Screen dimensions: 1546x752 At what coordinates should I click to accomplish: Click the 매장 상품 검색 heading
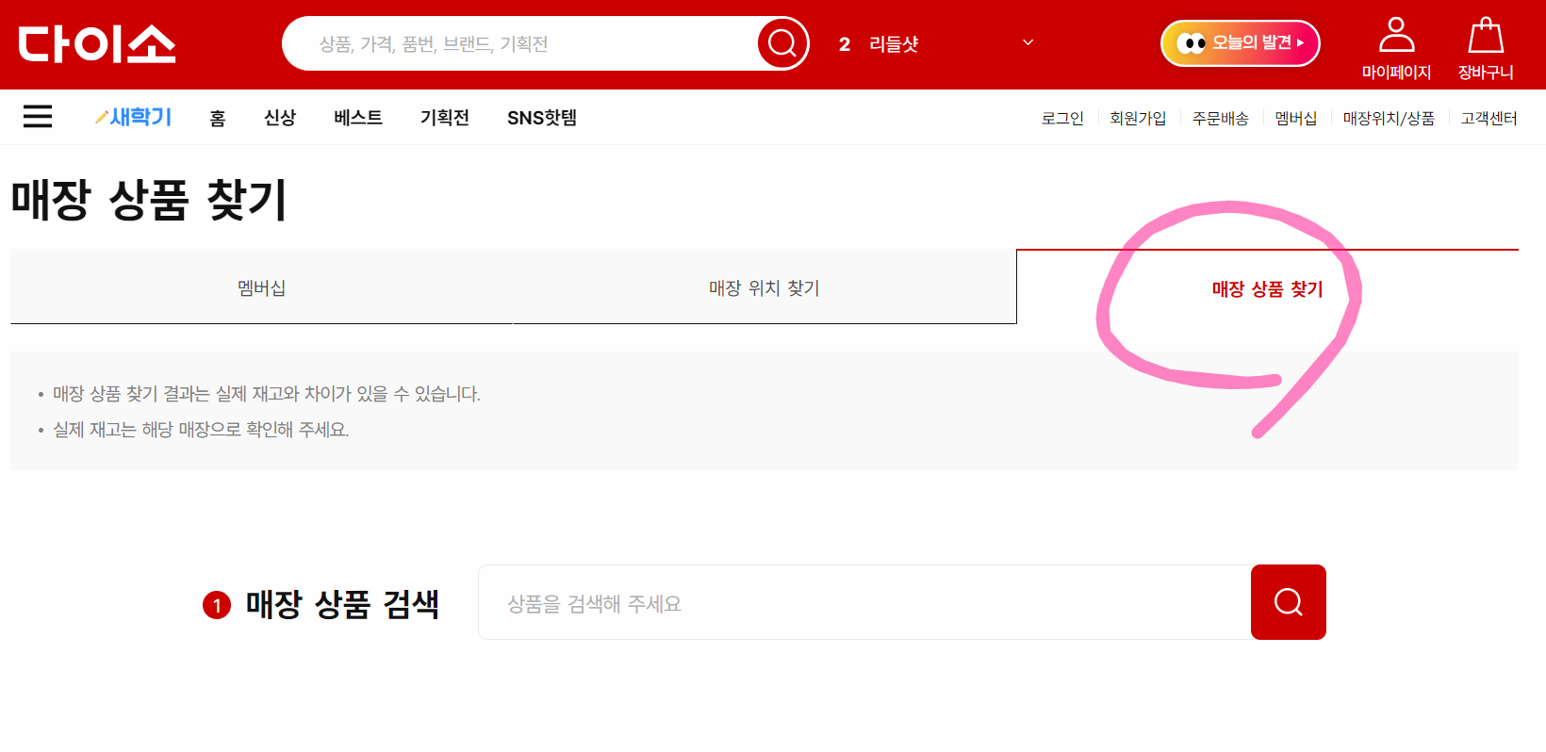pyautogui.click(x=342, y=604)
